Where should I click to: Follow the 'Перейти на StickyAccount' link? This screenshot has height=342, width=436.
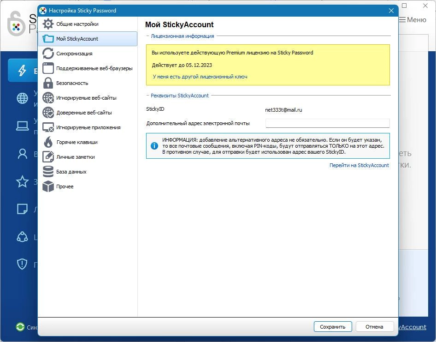coord(359,165)
